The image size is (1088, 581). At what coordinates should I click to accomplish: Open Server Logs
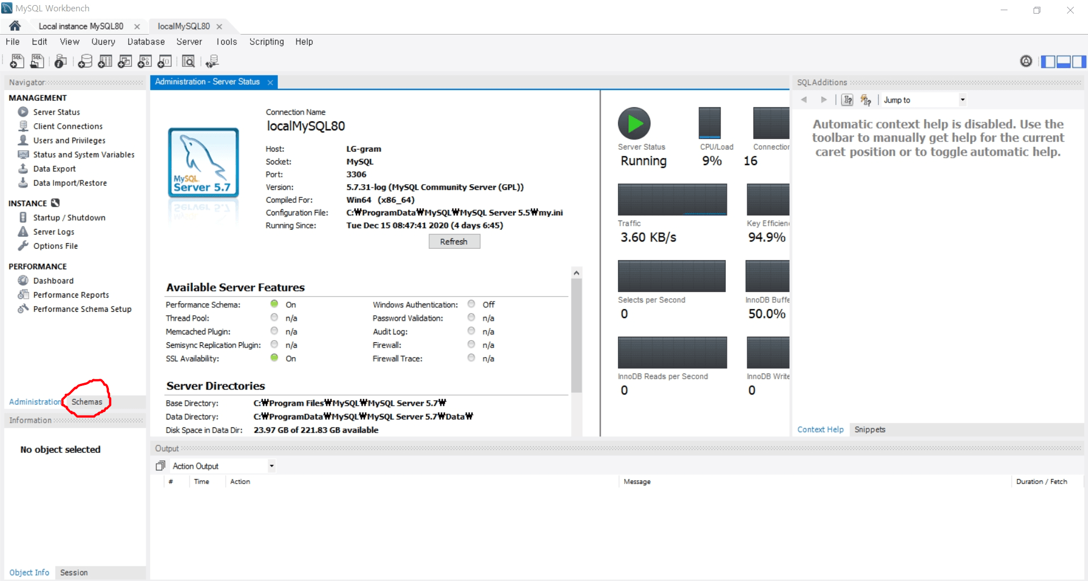[53, 232]
